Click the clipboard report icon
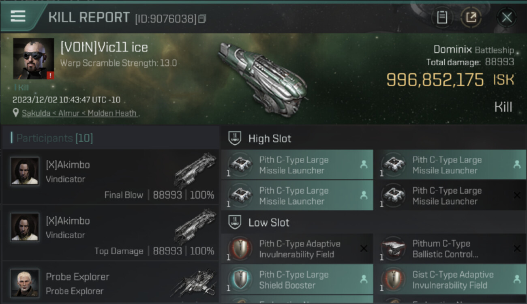This screenshot has height=304, width=527. click(442, 17)
